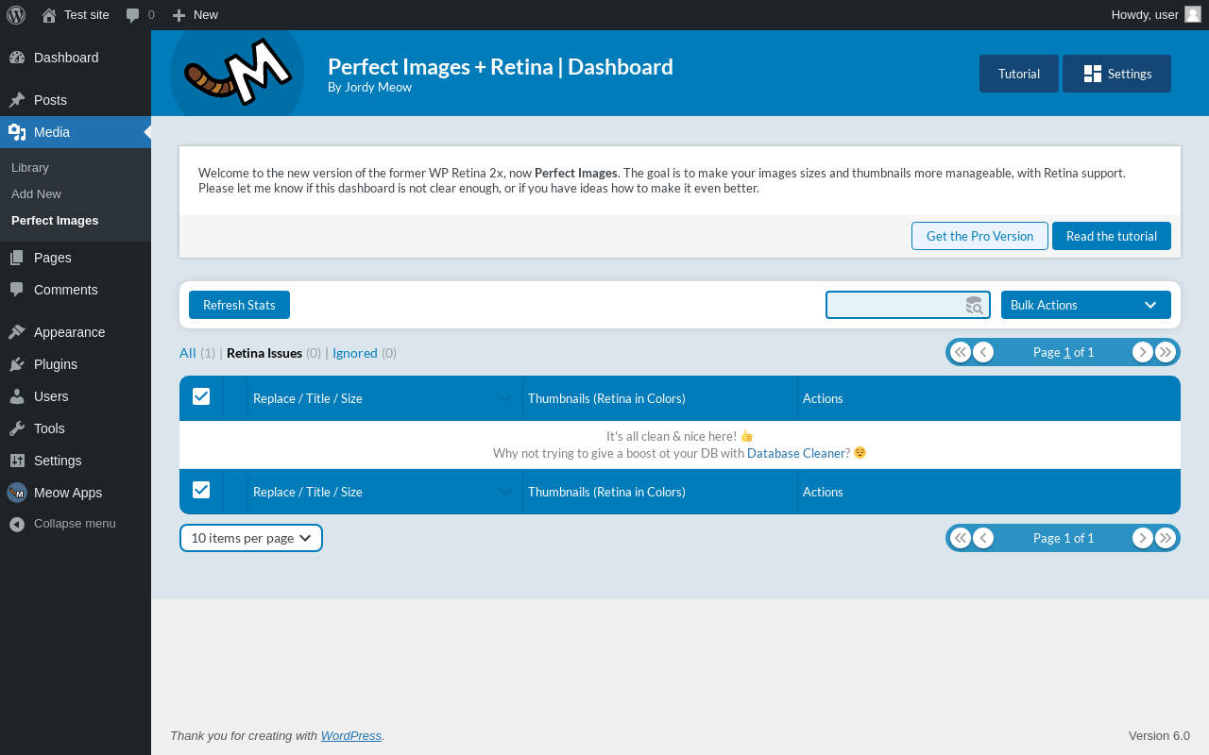1209x755 pixels.
Task: Open the Add New submenu item
Action: (36, 193)
